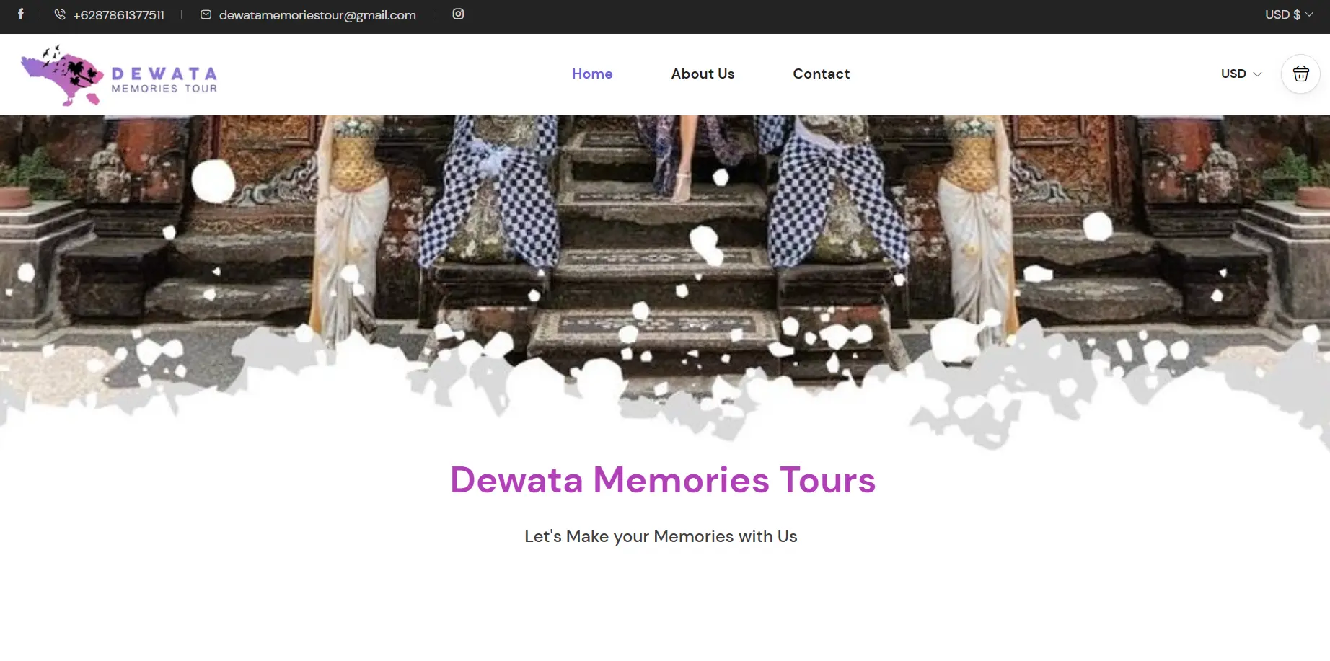Call the +6287861377511 phone link
The width and height of the screenshot is (1330, 661).
click(x=118, y=15)
